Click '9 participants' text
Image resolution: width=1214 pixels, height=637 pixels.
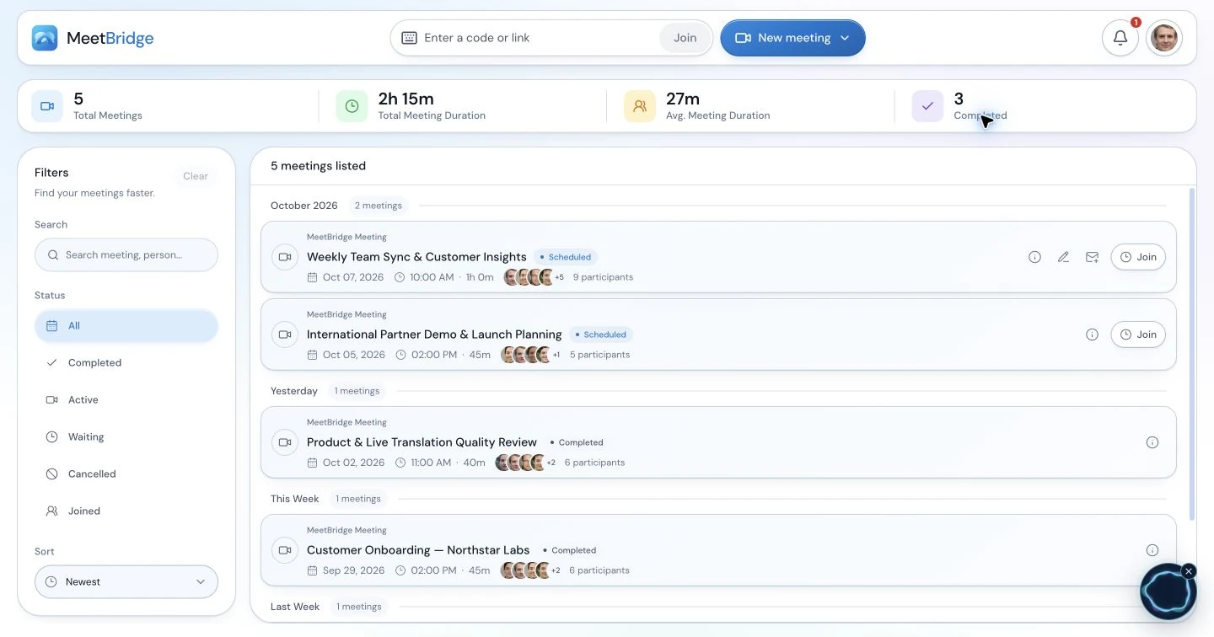(603, 277)
